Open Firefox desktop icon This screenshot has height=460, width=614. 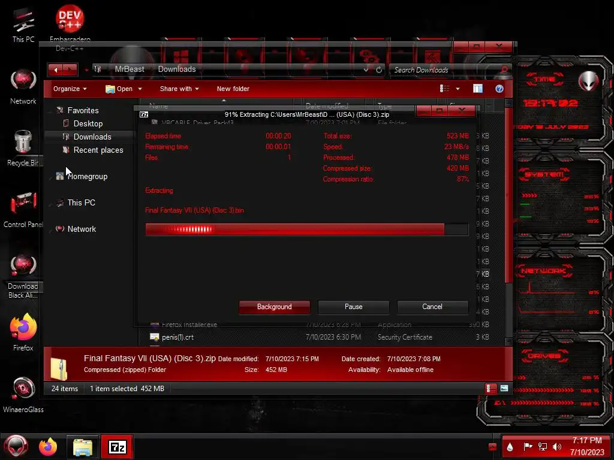click(23, 332)
